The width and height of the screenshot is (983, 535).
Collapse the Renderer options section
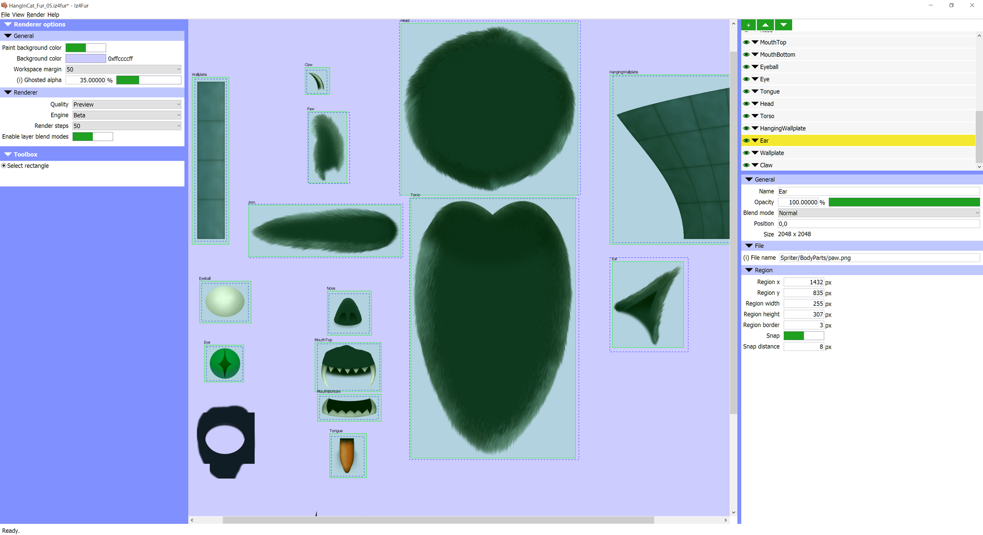[x=8, y=25]
